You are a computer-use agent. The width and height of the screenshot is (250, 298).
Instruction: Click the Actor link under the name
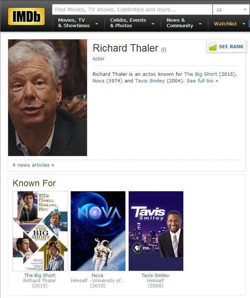pyautogui.click(x=98, y=59)
